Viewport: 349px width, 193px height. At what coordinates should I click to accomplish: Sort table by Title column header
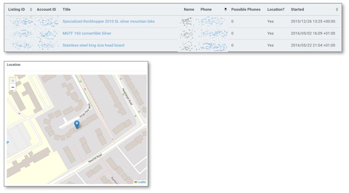pos(67,10)
